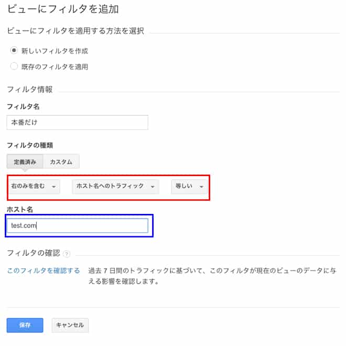The image size is (346, 346).
Task: Click the フィルタ名 input field
Action: [x=77, y=123]
